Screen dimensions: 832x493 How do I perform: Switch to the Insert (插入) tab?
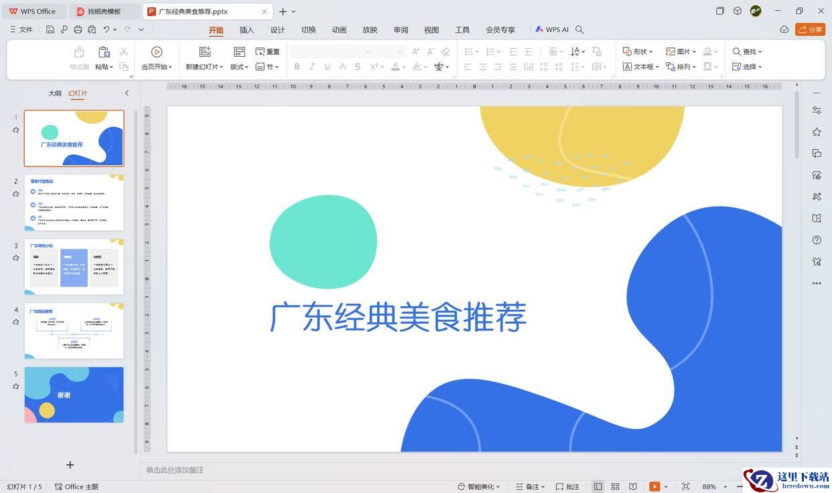coord(247,30)
